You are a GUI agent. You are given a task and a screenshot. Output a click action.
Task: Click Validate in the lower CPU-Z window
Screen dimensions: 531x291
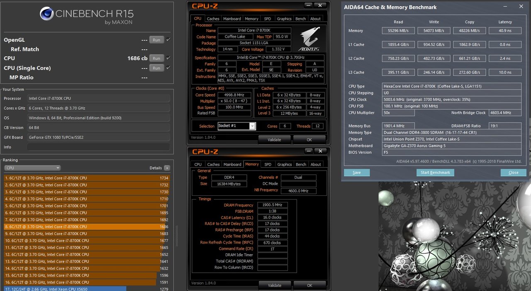(274, 285)
